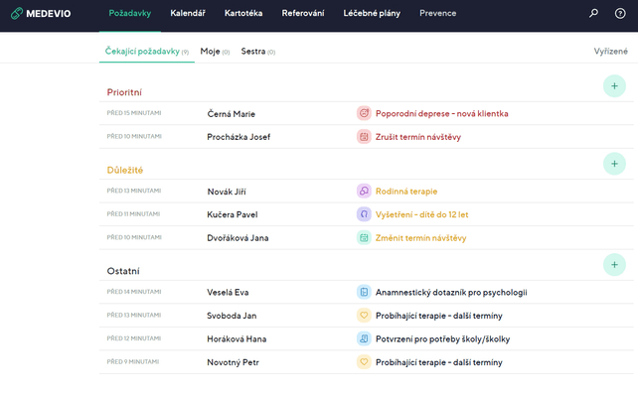Viewport: 638px width, 397px height.
Task: Click the search magnifier icon
Action: [x=594, y=14]
